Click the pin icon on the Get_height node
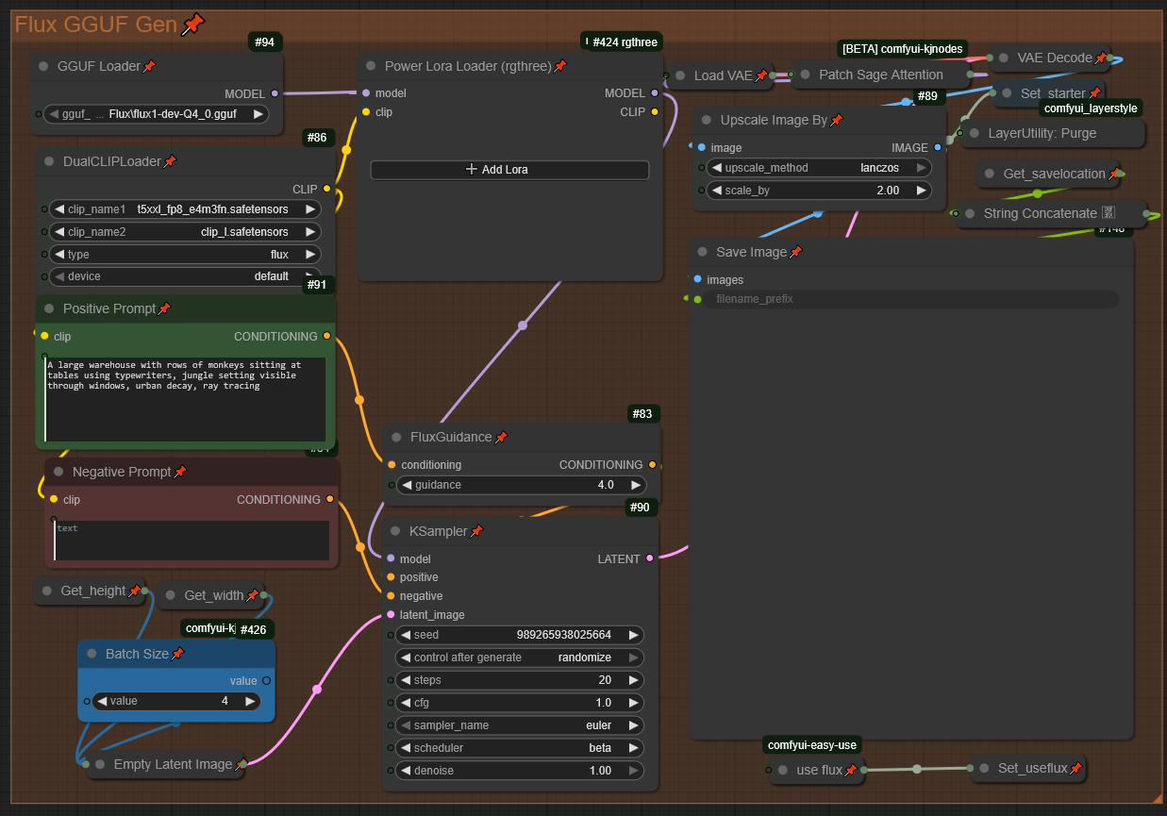 point(135,591)
